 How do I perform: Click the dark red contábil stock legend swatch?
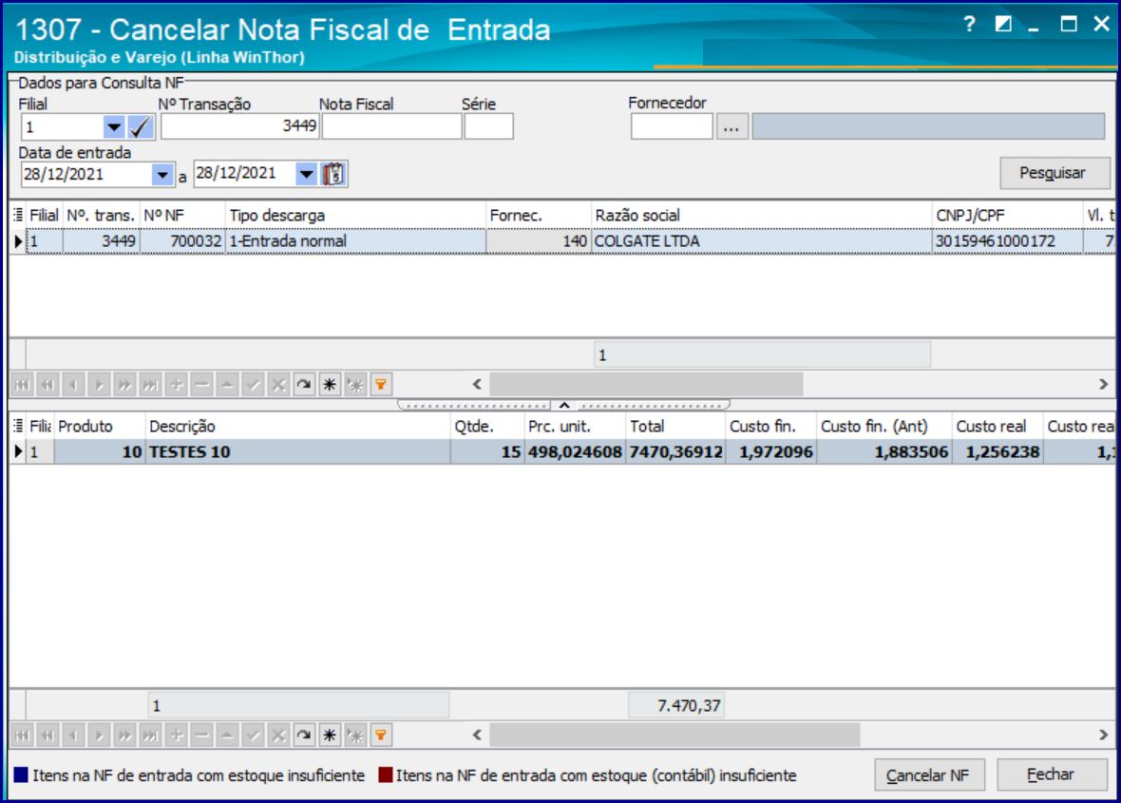(x=386, y=775)
